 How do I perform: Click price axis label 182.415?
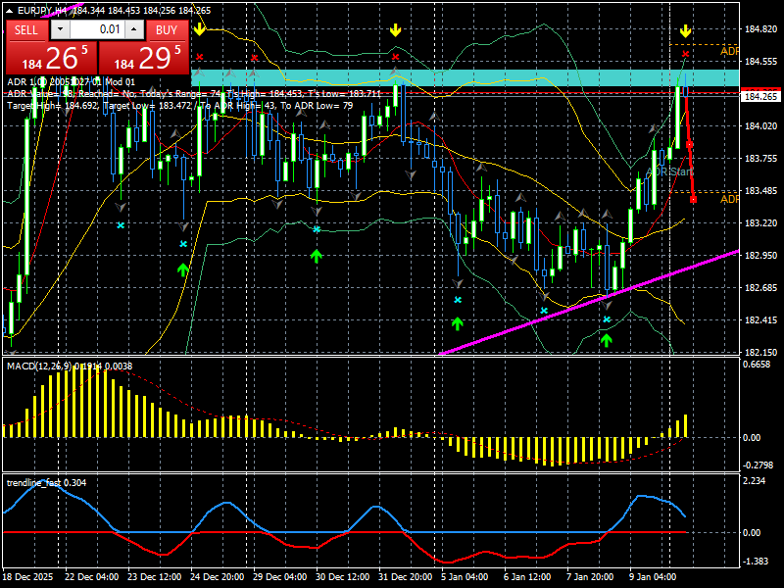click(761, 320)
